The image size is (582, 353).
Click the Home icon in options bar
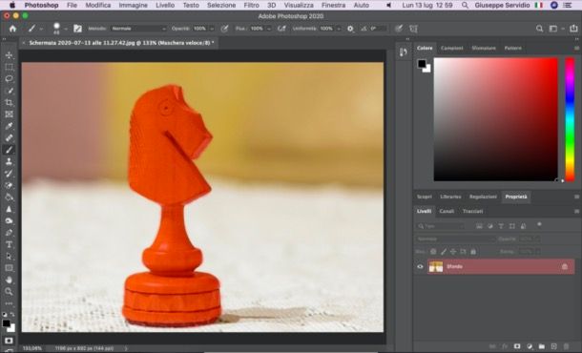point(12,29)
